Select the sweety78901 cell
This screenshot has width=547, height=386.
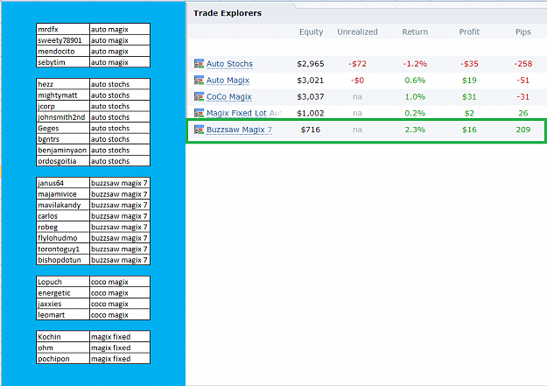[x=63, y=40]
